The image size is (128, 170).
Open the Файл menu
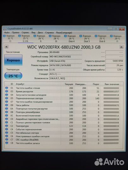coord(7,32)
